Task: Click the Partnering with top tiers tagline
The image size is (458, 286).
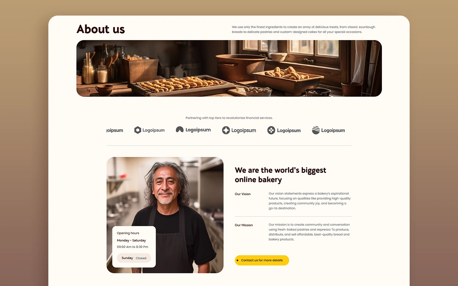Action: [x=229, y=118]
